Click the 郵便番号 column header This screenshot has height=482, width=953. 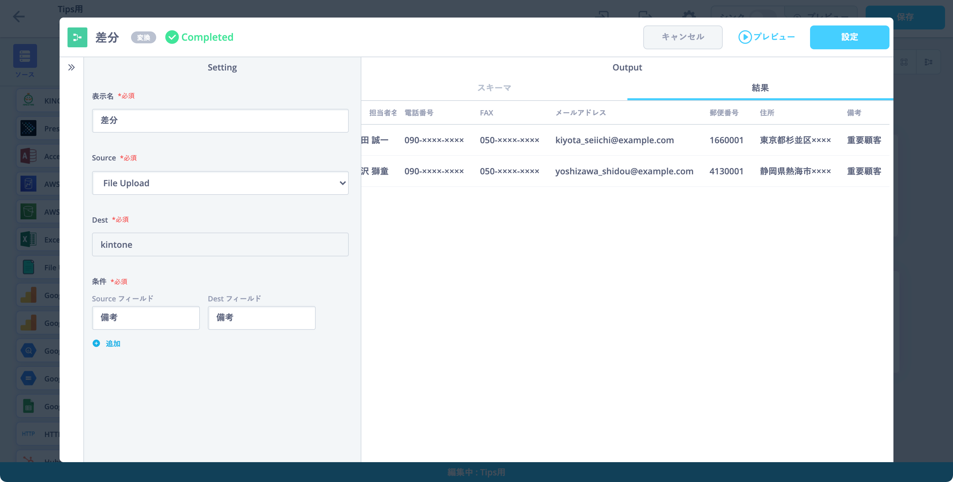point(724,112)
